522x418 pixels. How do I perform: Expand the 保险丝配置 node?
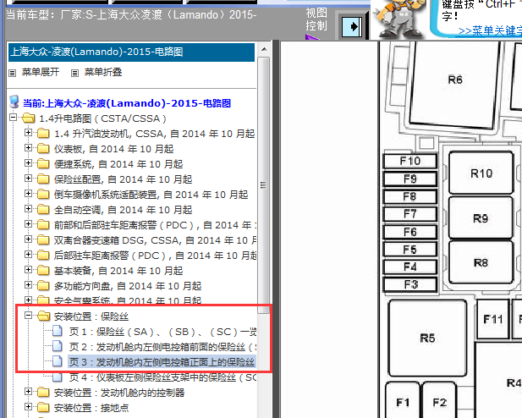(28, 179)
